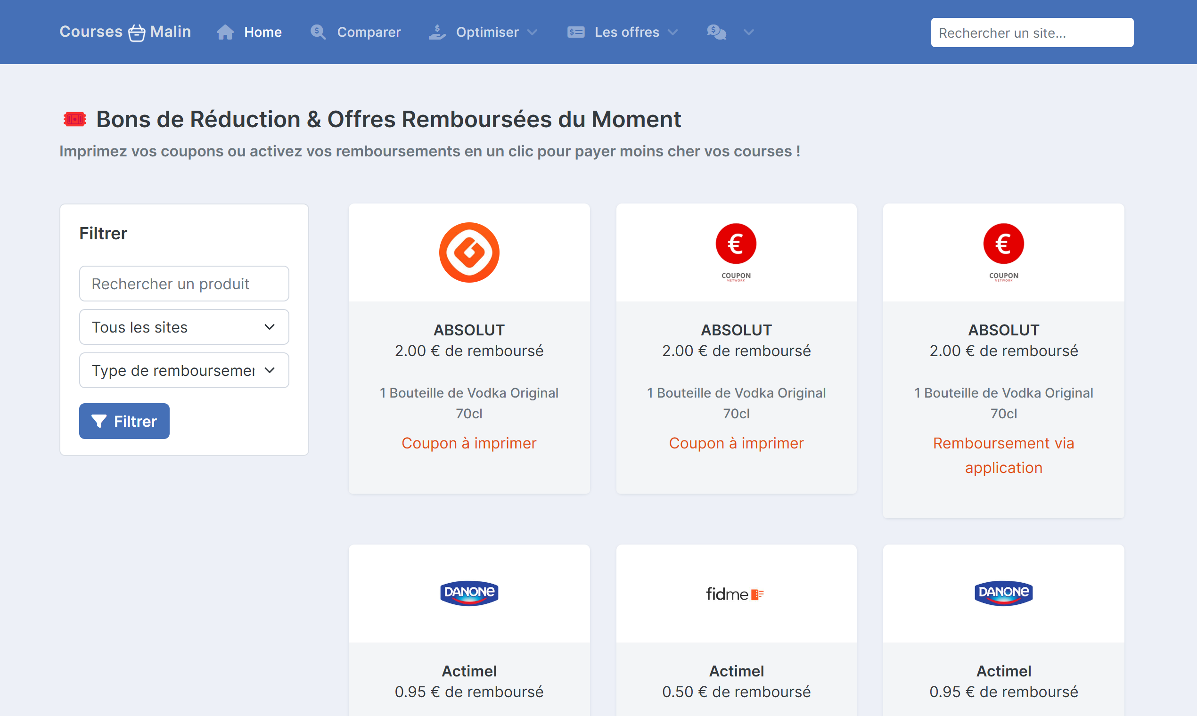Expand the chat icon dropdown chevron
The width and height of the screenshot is (1197, 716).
pyautogui.click(x=749, y=33)
